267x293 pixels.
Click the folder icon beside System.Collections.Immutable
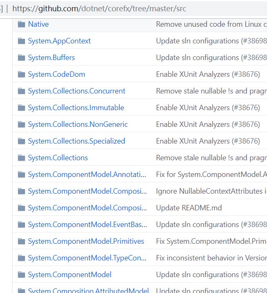coord(21,108)
